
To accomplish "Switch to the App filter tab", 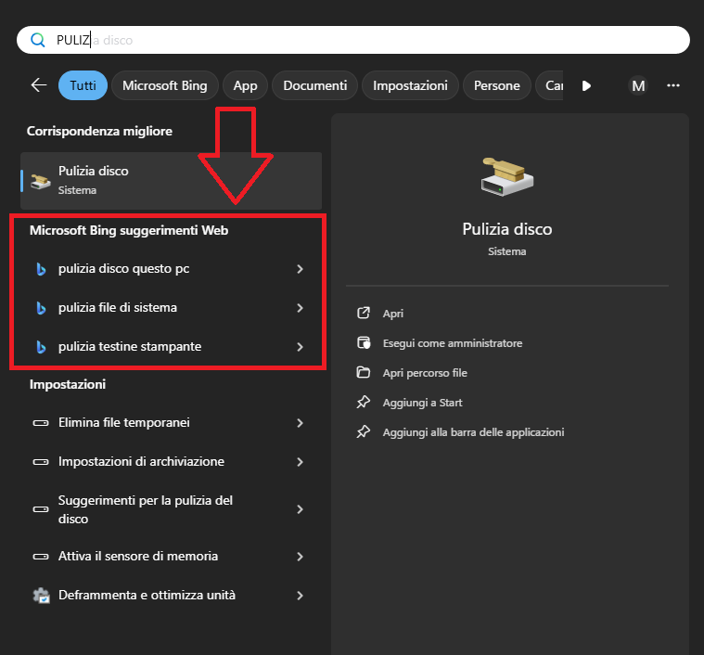I will (x=245, y=85).
